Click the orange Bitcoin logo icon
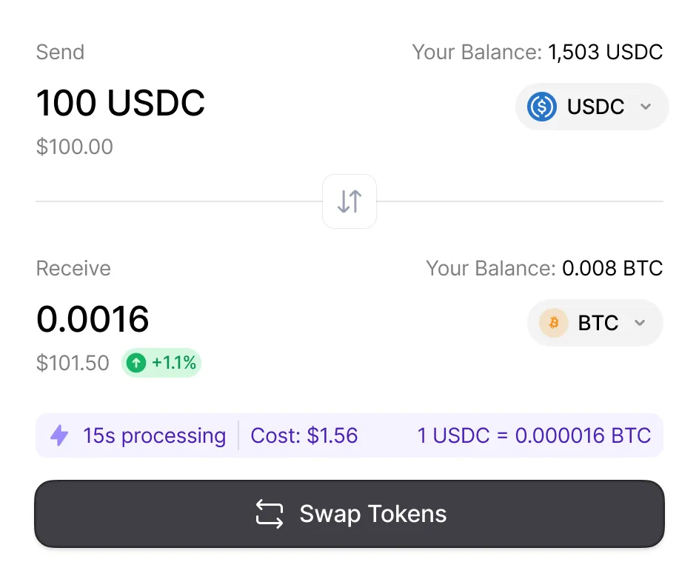The image size is (699, 582). pyautogui.click(x=553, y=323)
